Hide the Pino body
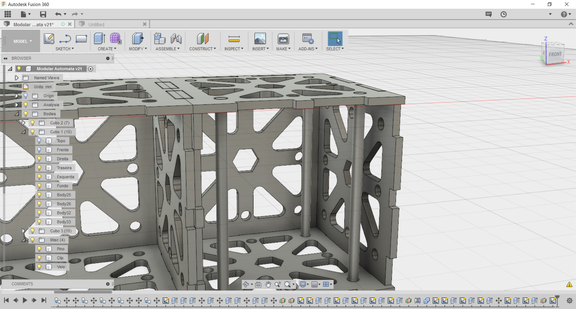Image resolution: width=576 pixels, height=309 pixels. 39,249
